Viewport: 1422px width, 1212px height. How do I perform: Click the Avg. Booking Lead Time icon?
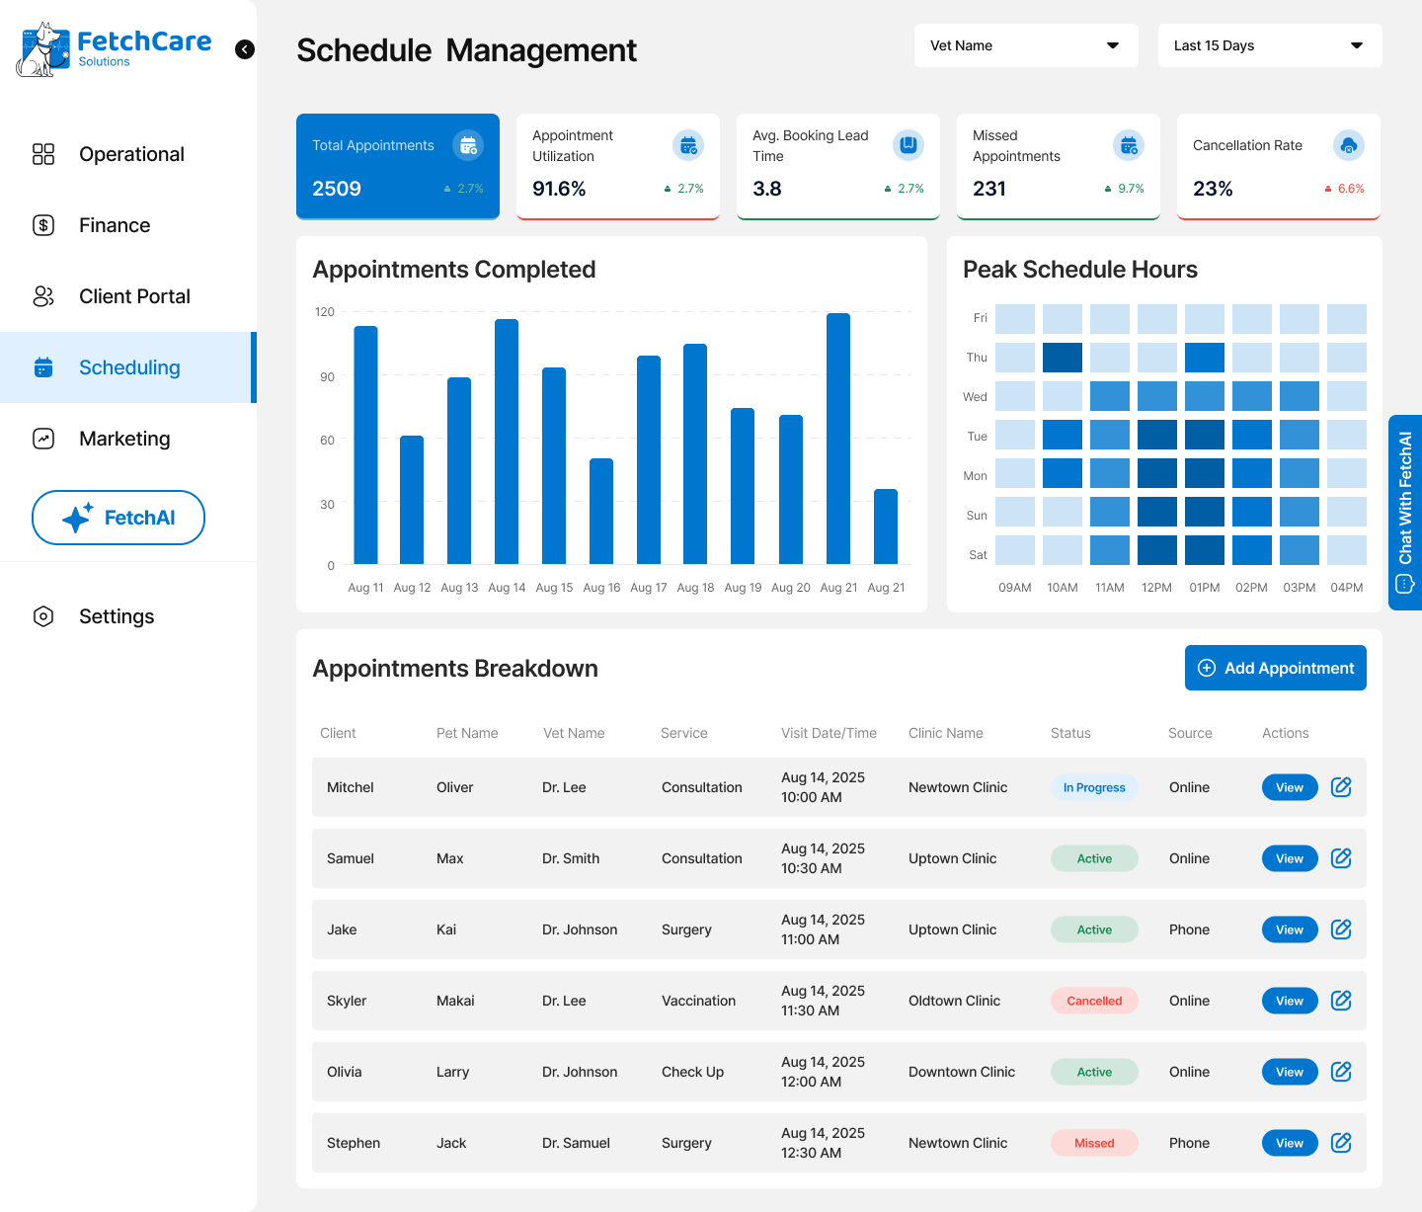[908, 145]
